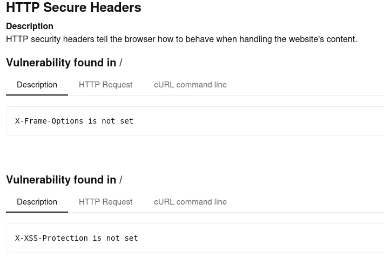Open cURL command line tab for X-XSS-Protection finding
This screenshot has height=265, width=384.
(x=190, y=202)
